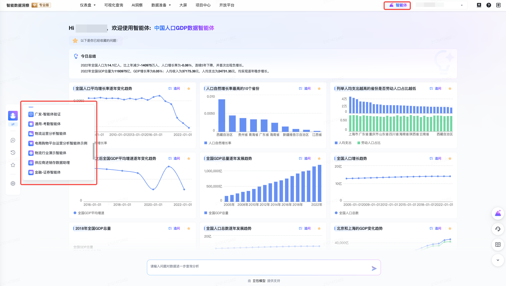
Task: Toggle star on 列举人均支出 card
Action: click(450, 89)
